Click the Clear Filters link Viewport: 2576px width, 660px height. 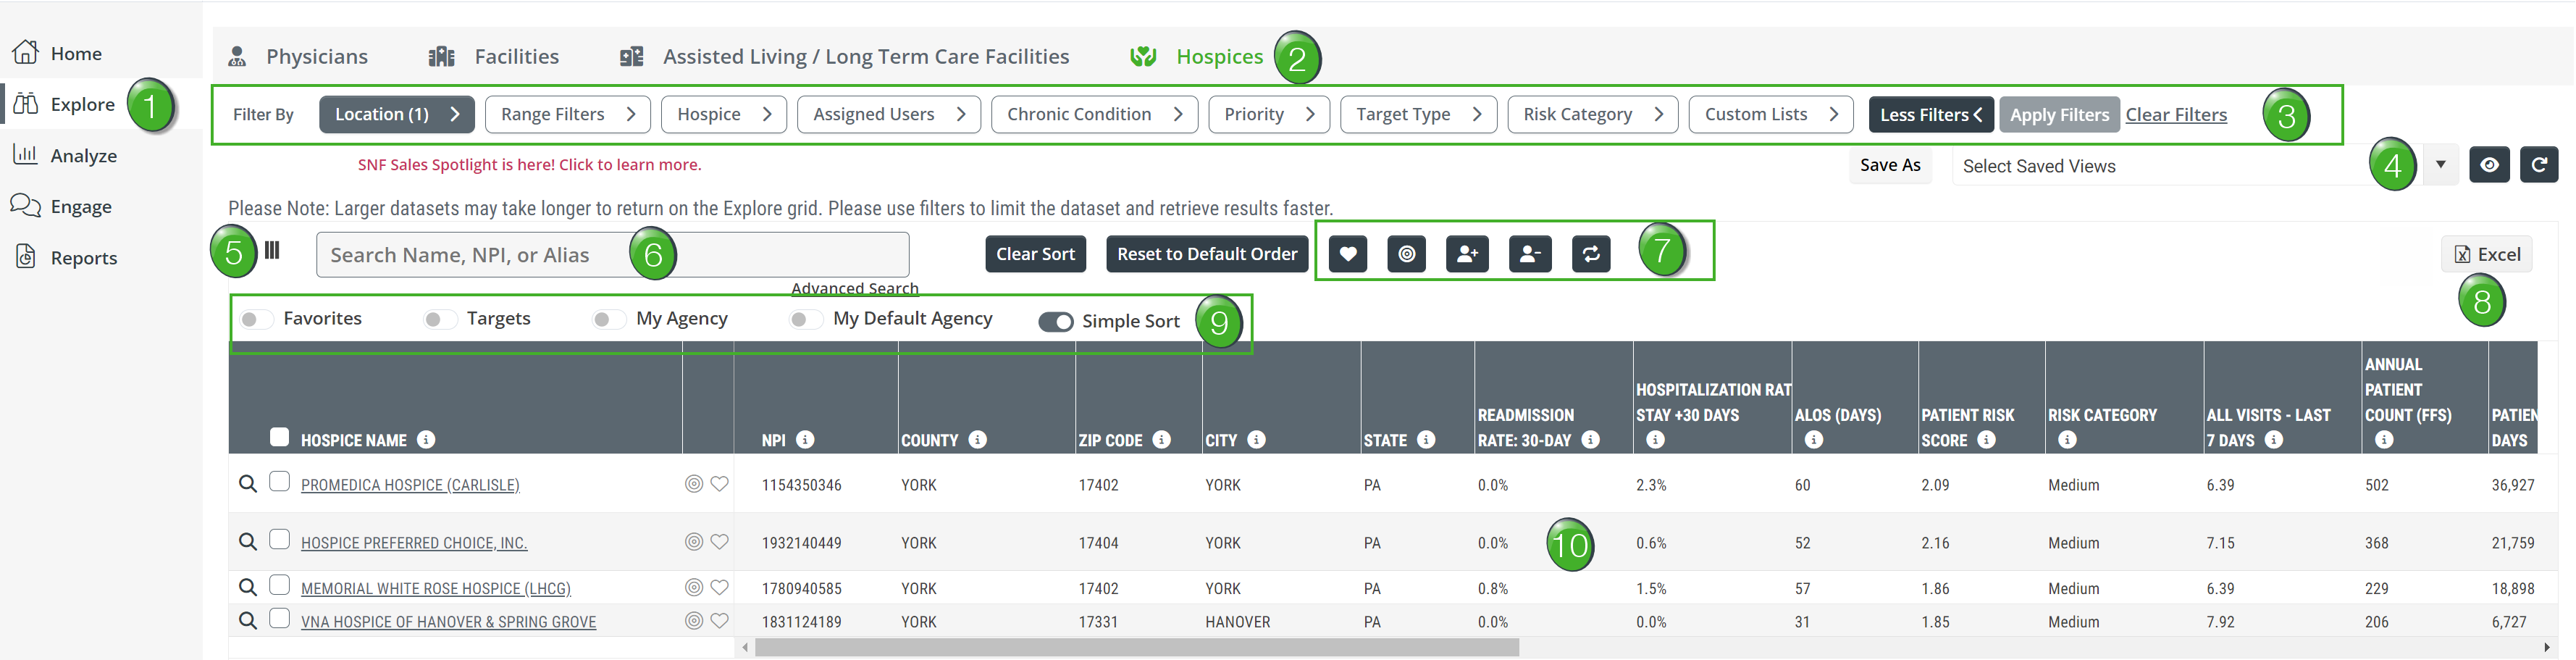pos(2175,115)
